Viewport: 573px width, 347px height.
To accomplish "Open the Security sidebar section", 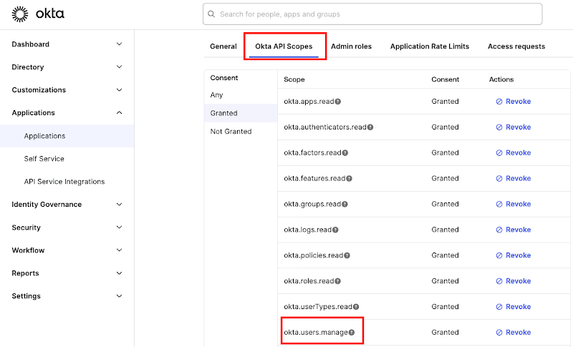I will pyautogui.click(x=26, y=228).
